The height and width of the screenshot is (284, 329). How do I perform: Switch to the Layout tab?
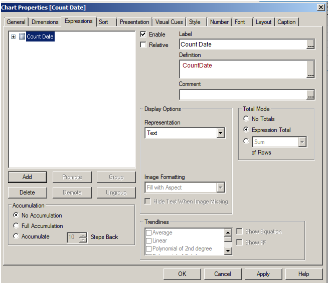pos(263,22)
